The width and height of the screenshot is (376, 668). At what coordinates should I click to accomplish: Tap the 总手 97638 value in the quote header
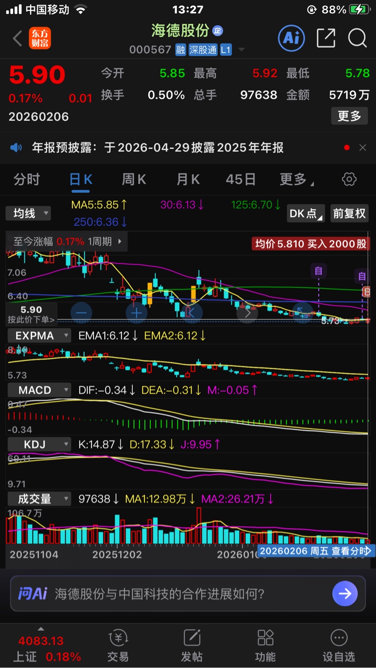tap(258, 95)
